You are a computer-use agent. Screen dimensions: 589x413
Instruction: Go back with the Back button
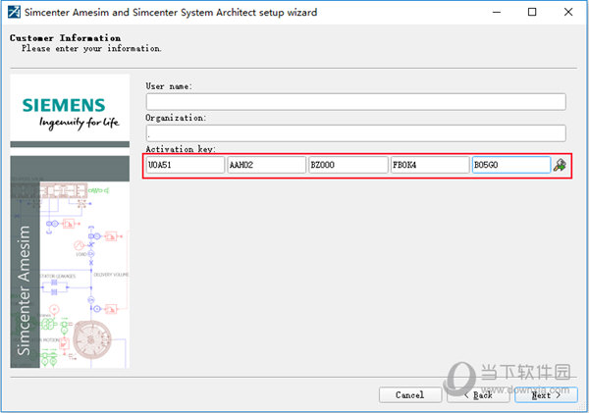tap(477, 394)
